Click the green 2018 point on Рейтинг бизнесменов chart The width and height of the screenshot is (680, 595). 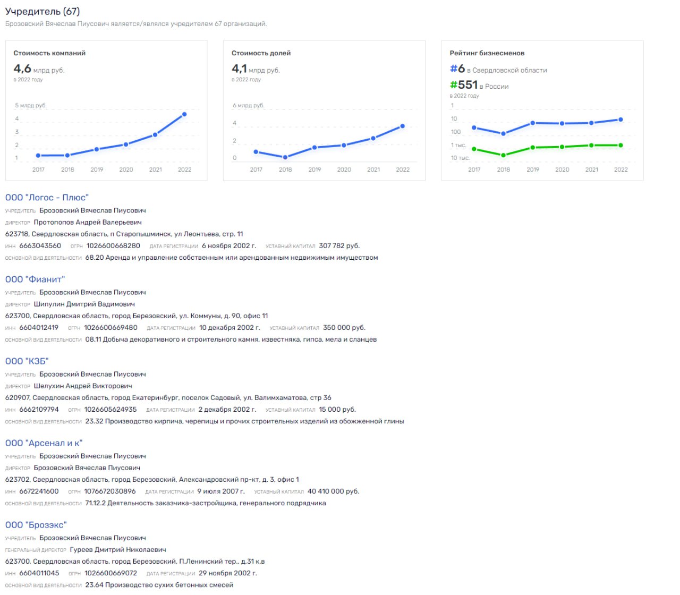(504, 155)
